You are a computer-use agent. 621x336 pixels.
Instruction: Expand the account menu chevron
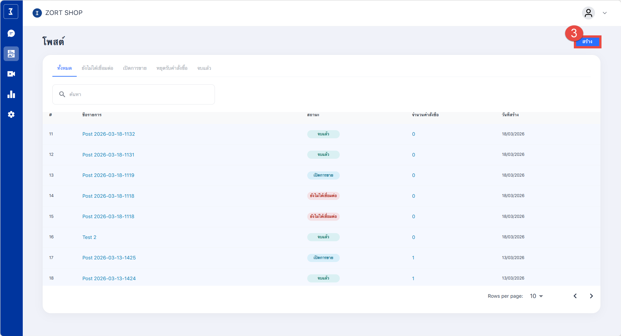click(605, 13)
